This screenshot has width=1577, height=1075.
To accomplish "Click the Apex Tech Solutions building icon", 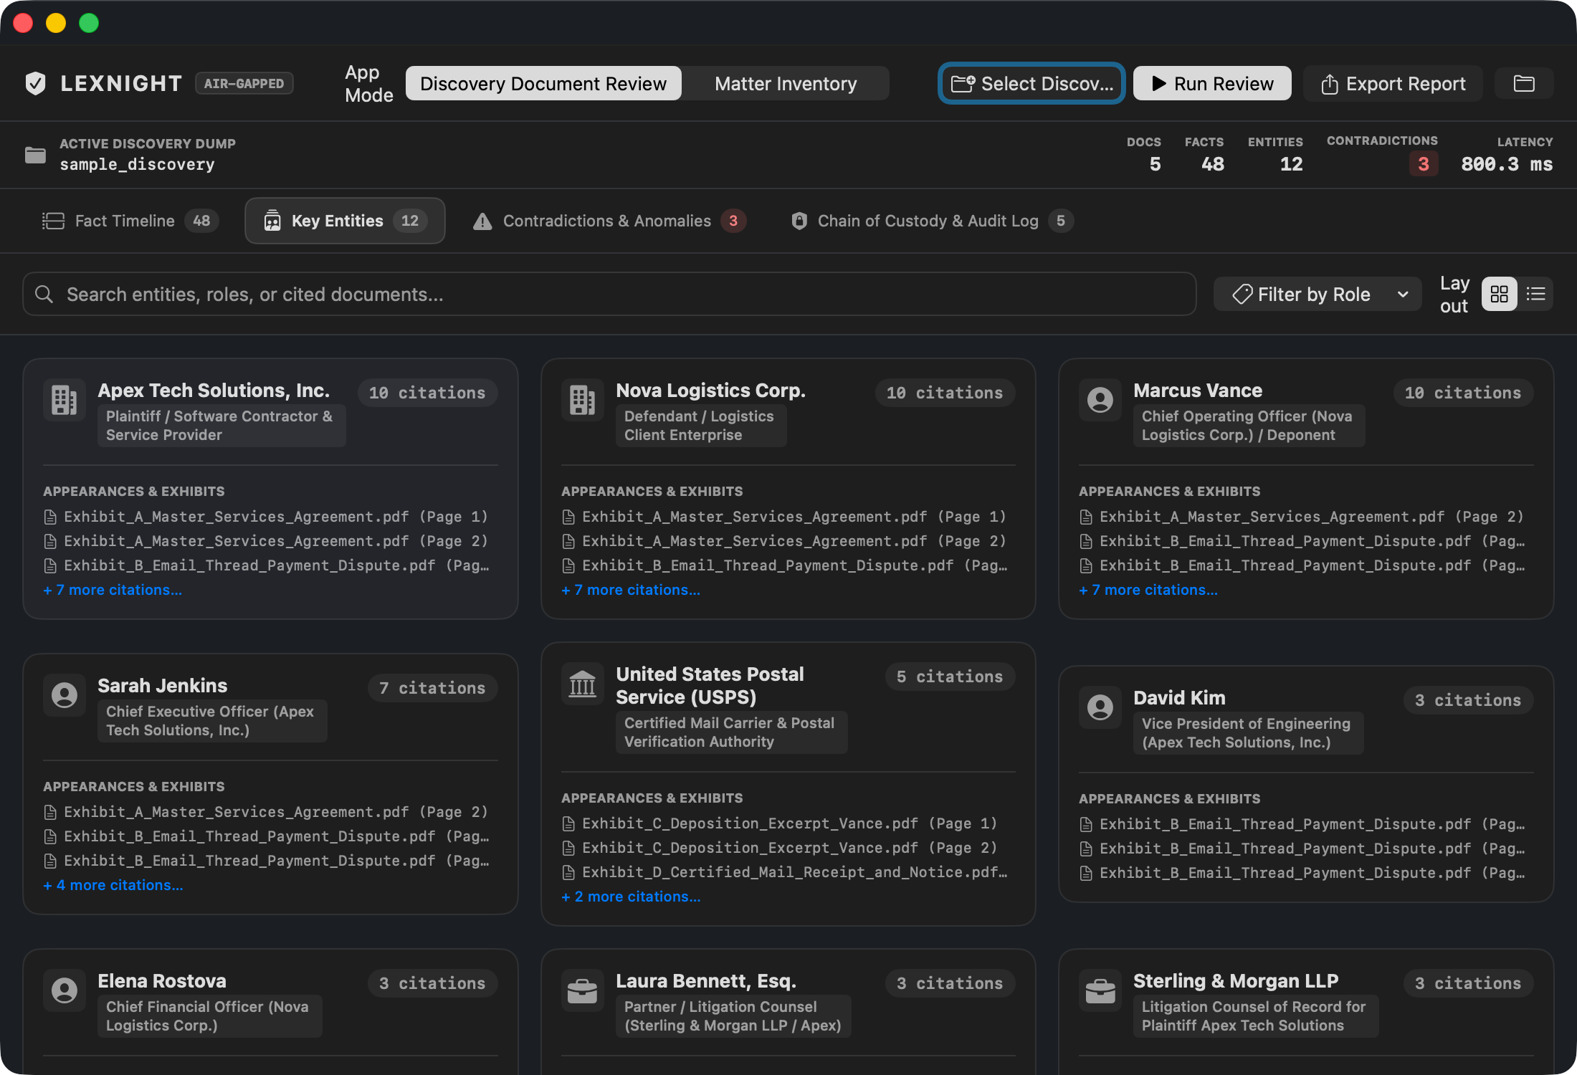I will pyautogui.click(x=64, y=400).
